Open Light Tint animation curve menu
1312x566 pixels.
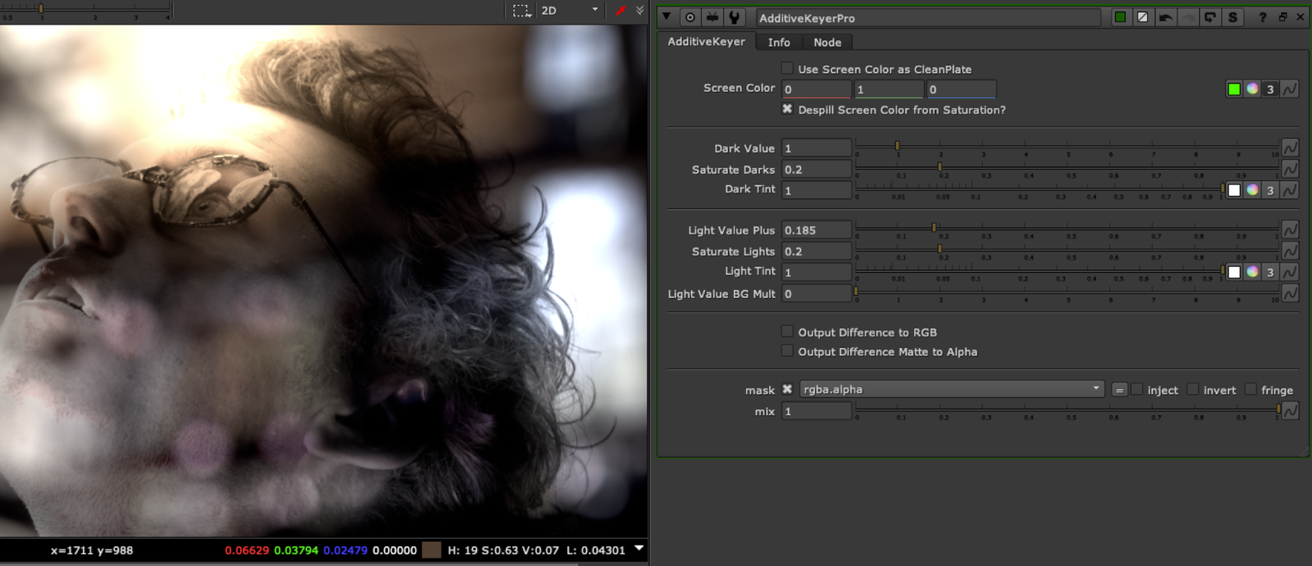pyautogui.click(x=1290, y=272)
